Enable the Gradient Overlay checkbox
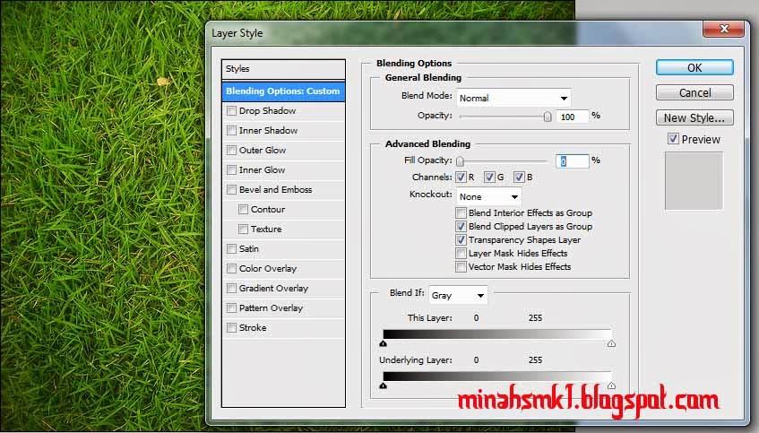The width and height of the screenshot is (759, 433). (231, 288)
